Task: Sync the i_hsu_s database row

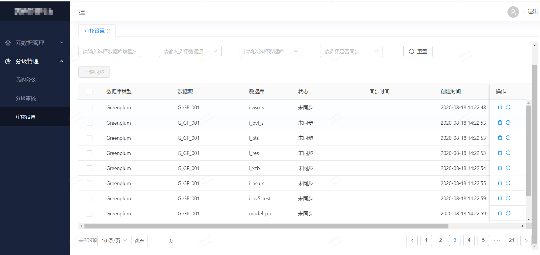Action: [508, 183]
